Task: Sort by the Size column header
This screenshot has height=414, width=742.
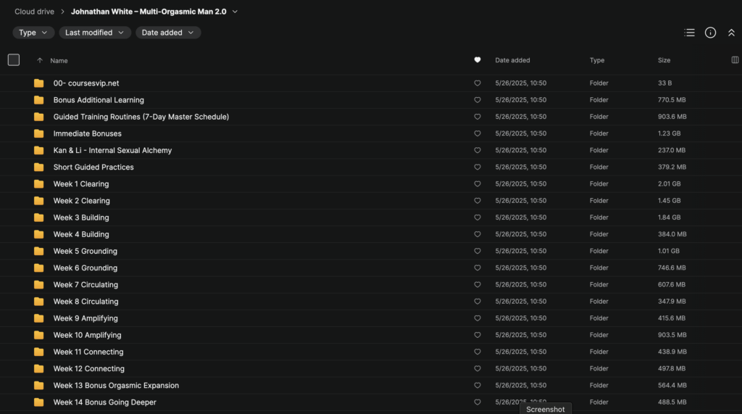Action: [664, 60]
